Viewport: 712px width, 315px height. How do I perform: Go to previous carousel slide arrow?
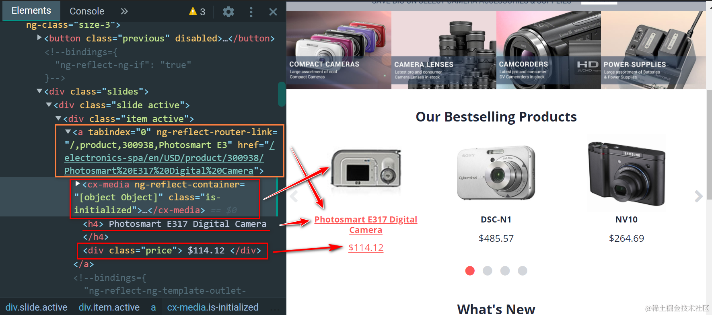(x=294, y=196)
